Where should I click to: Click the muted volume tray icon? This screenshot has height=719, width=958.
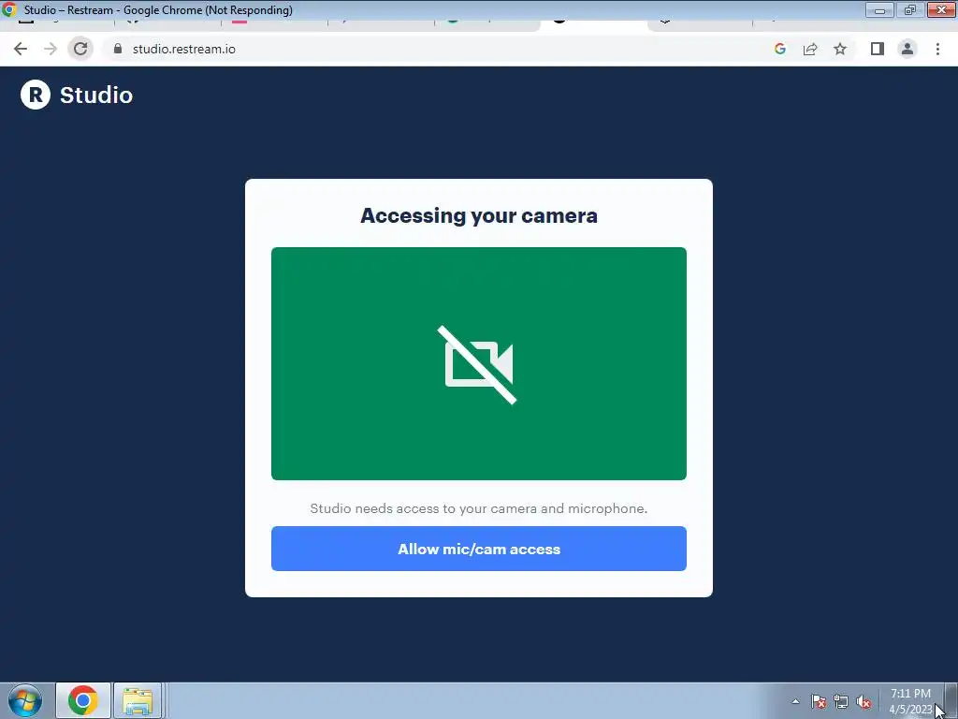click(x=864, y=701)
